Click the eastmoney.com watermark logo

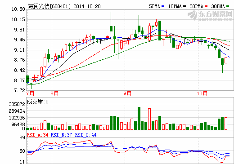[x=210, y=15]
